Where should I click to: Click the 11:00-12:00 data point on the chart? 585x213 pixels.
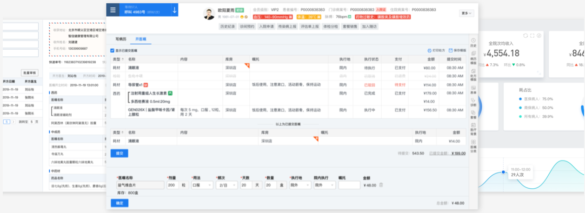tap(503, 172)
